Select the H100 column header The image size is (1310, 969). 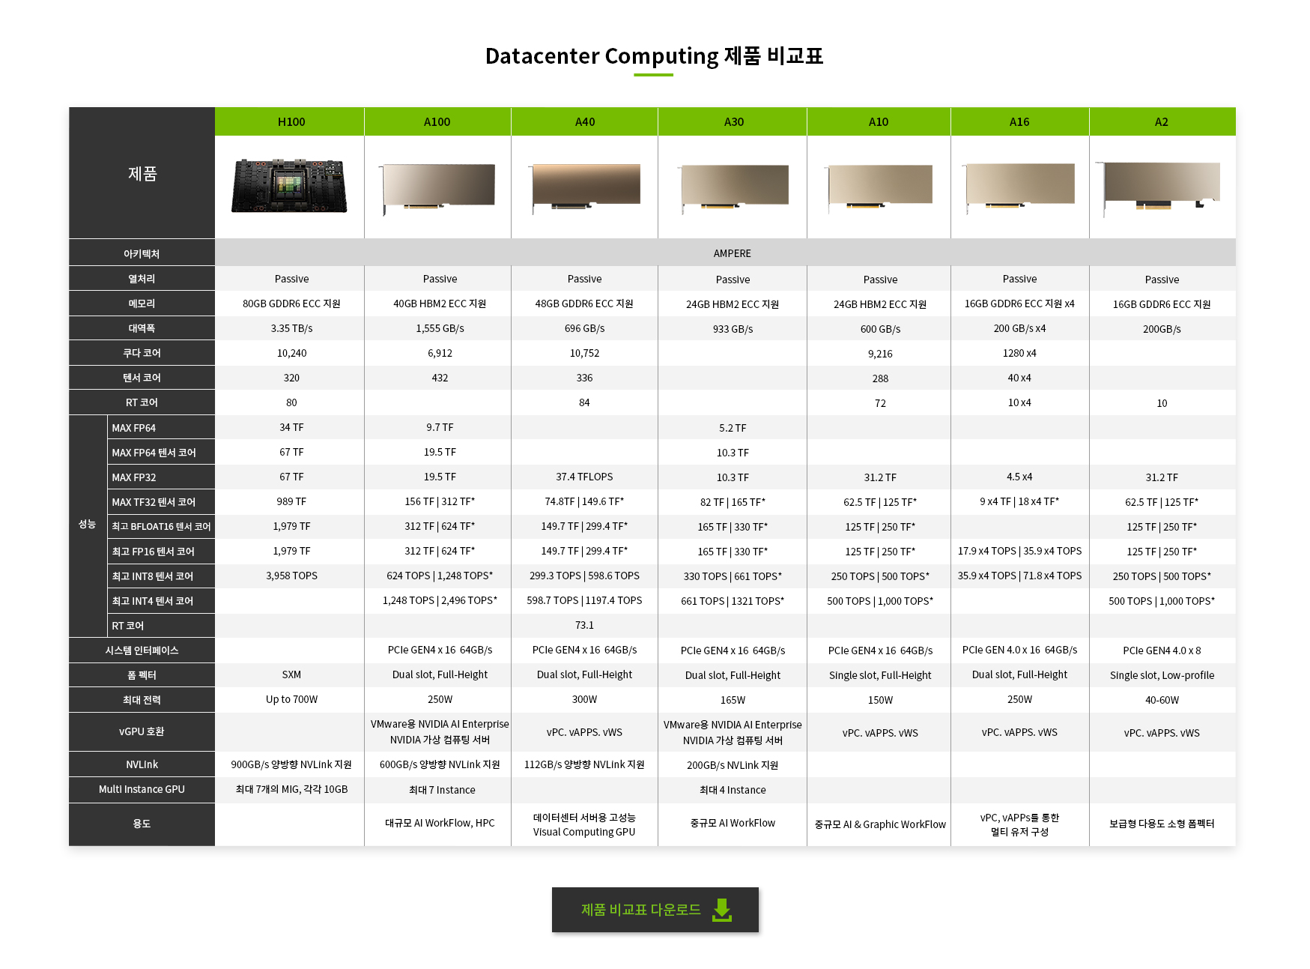point(291,121)
